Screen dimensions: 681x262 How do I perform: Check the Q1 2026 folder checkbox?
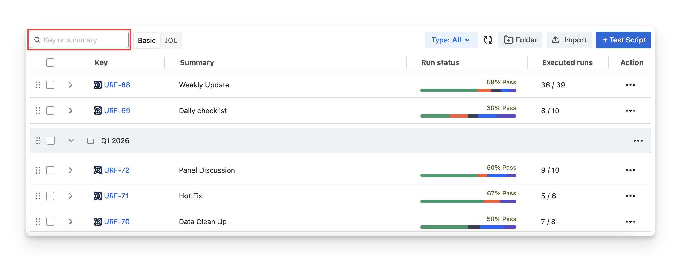(51, 141)
